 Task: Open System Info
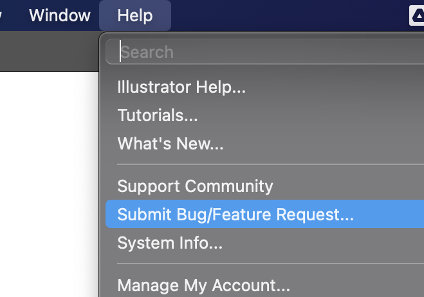click(x=170, y=243)
